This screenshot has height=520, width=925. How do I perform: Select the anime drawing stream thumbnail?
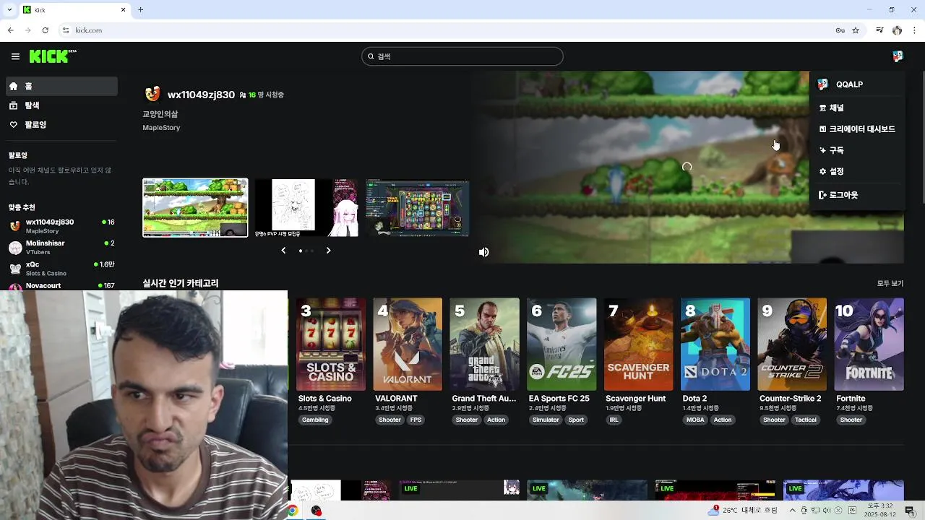[x=306, y=208]
